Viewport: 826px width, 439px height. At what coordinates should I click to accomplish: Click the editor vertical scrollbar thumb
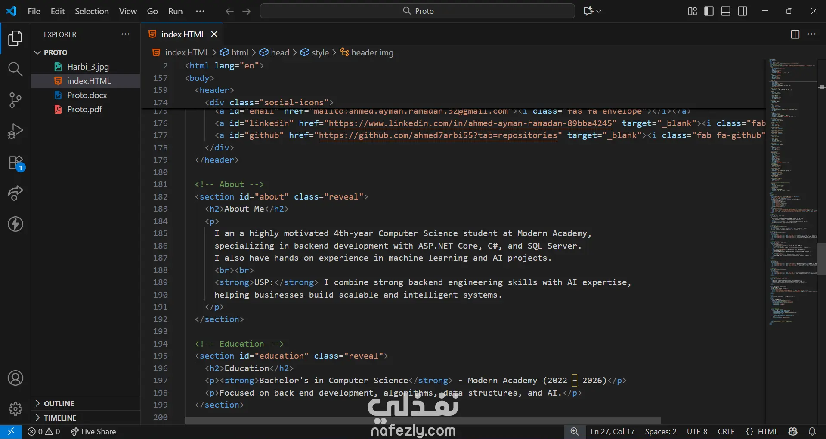(821, 259)
